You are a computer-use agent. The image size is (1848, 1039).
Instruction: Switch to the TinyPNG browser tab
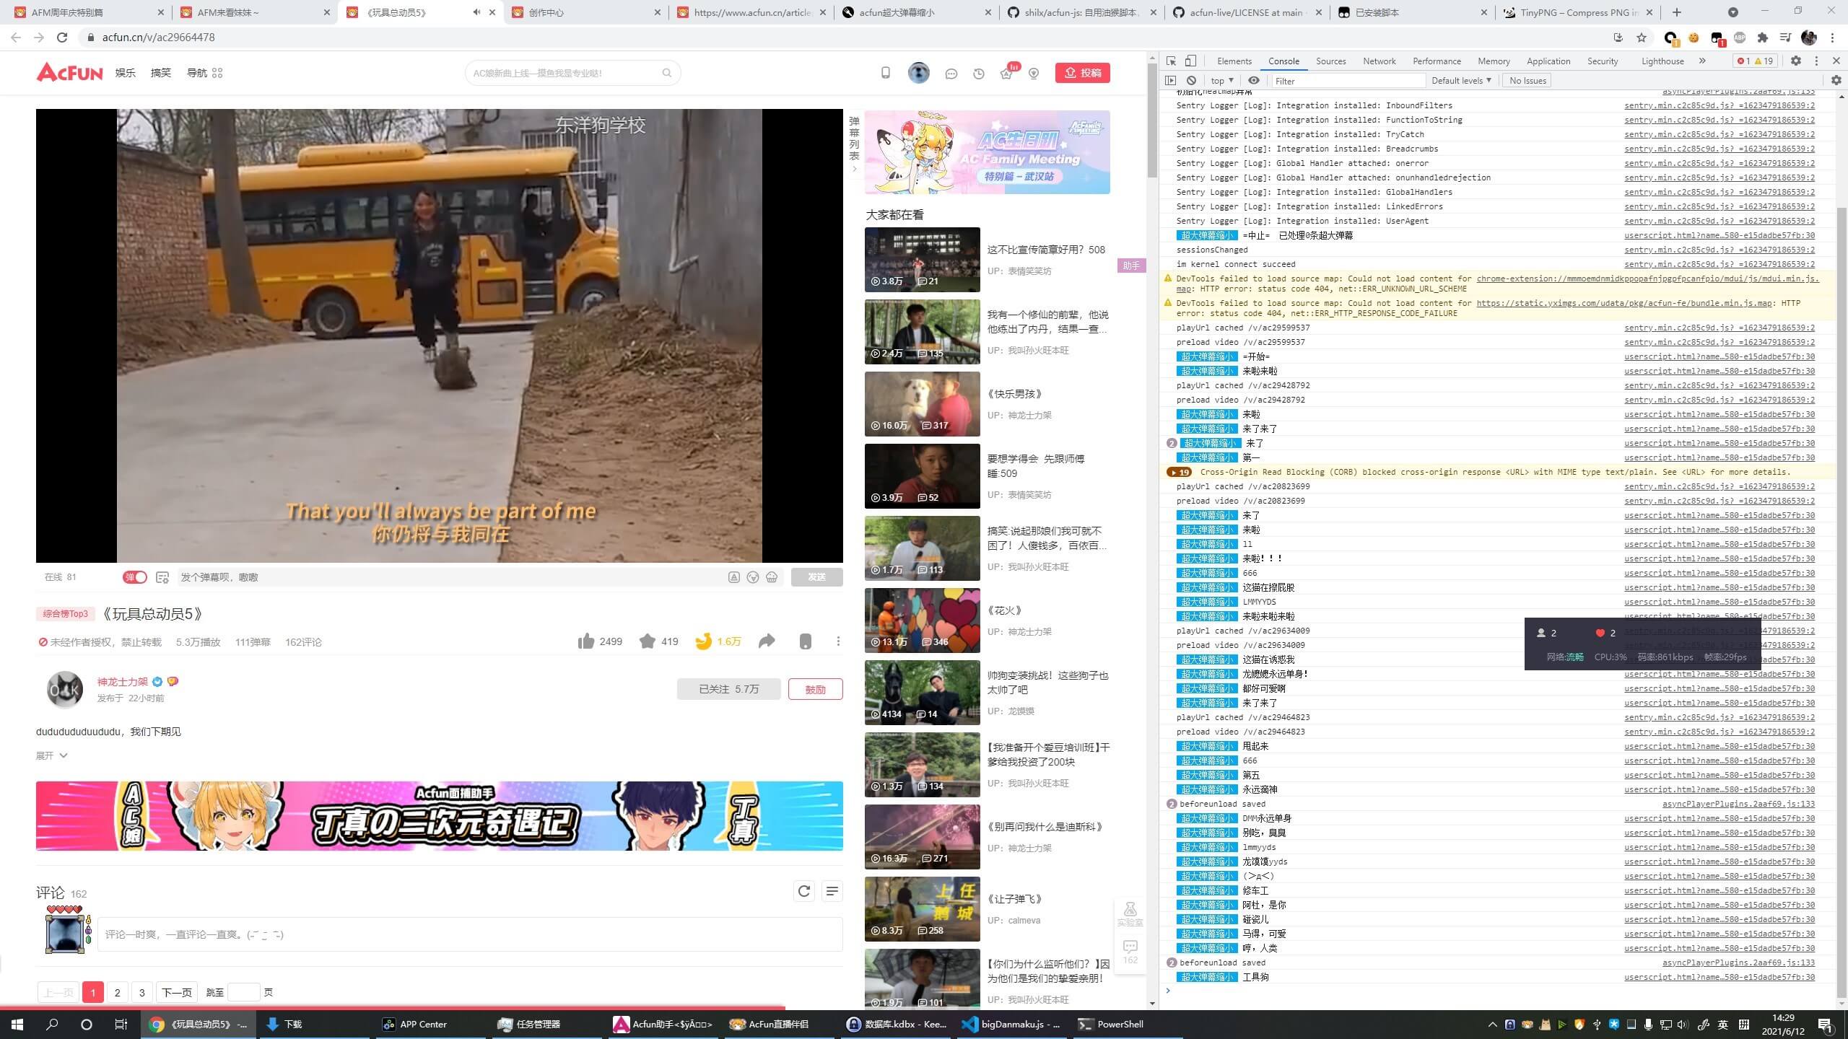coord(1579,12)
